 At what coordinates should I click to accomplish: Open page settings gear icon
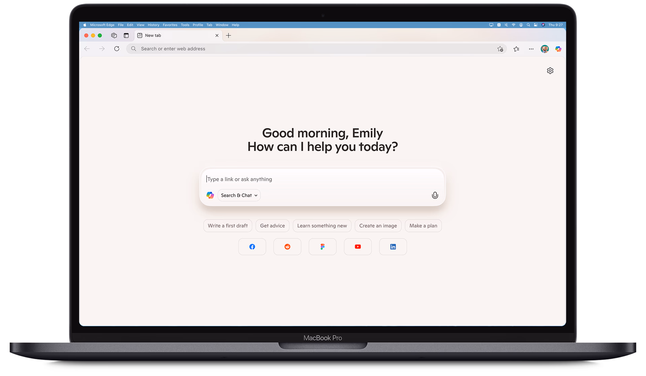(x=550, y=71)
